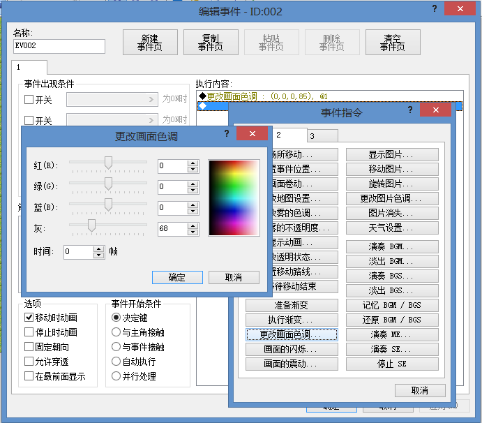Click 移动图片 command button
482x423 pixels.
(392, 169)
